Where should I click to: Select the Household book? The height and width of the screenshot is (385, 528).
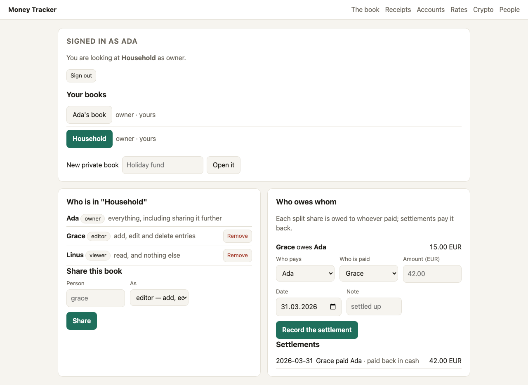(90, 139)
